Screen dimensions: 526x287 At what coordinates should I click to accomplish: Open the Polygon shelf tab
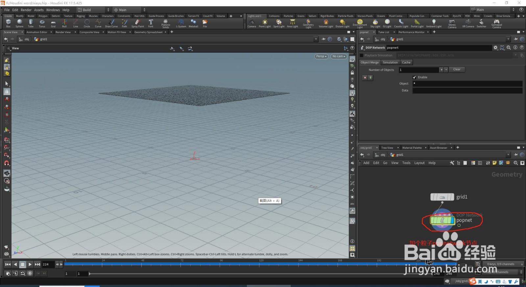pyautogui.click(x=43, y=16)
